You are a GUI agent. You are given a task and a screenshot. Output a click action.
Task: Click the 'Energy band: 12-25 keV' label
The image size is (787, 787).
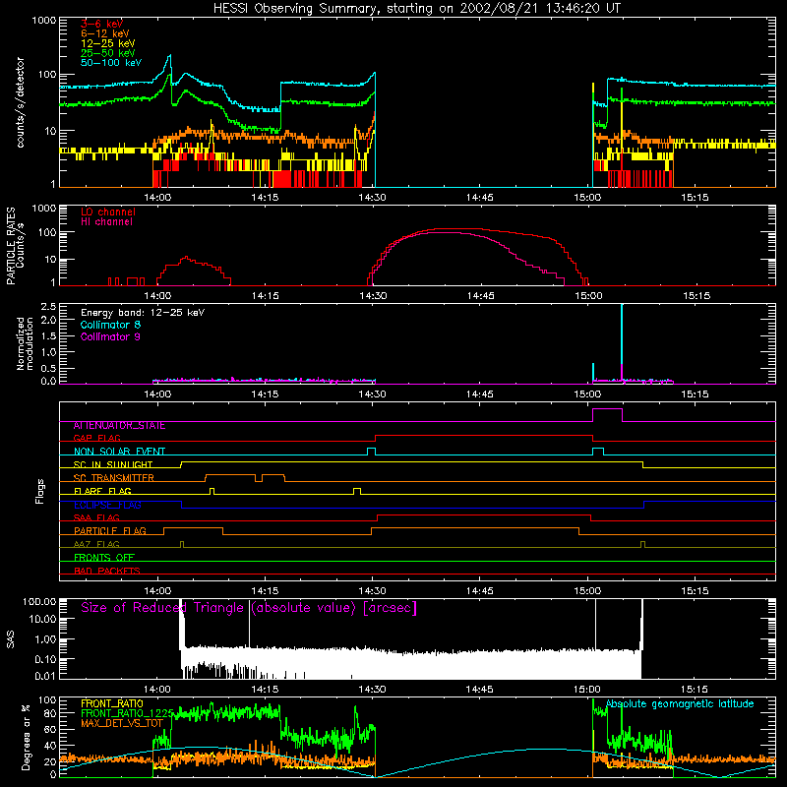click(x=143, y=313)
